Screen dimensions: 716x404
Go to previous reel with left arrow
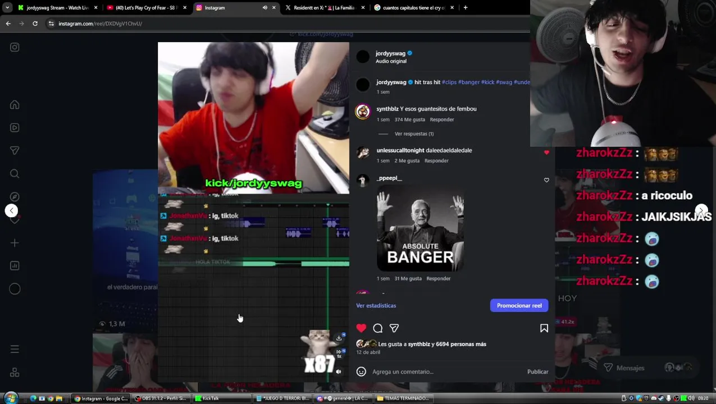[11, 210]
